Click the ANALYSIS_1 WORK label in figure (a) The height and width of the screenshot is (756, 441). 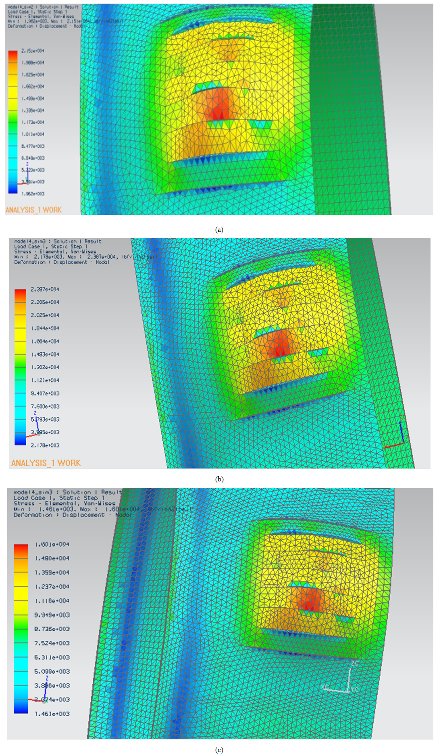coord(33,210)
